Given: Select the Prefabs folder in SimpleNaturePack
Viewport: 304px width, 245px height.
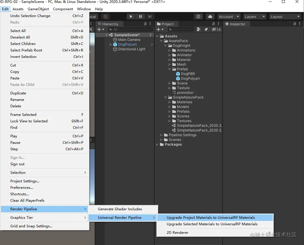Looking at the screenshot, I should (x=183, y=111).
